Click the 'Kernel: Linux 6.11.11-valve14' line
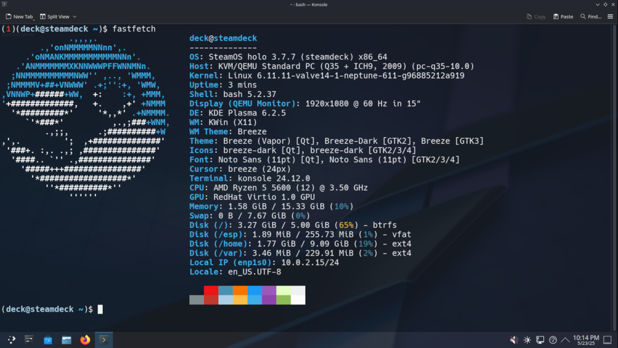This screenshot has height=348, width=618. [x=327, y=76]
